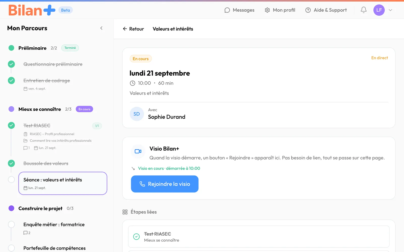This screenshot has width=404, height=252.
Task: Click the En cours status badge in session card
Action: coord(141,59)
